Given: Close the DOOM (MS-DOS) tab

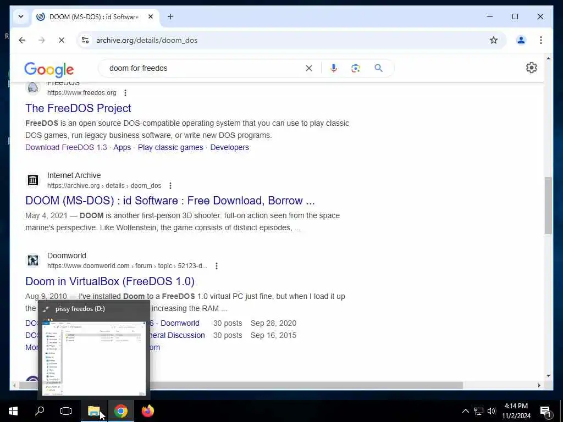Looking at the screenshot, I should (x=151, y=16).
